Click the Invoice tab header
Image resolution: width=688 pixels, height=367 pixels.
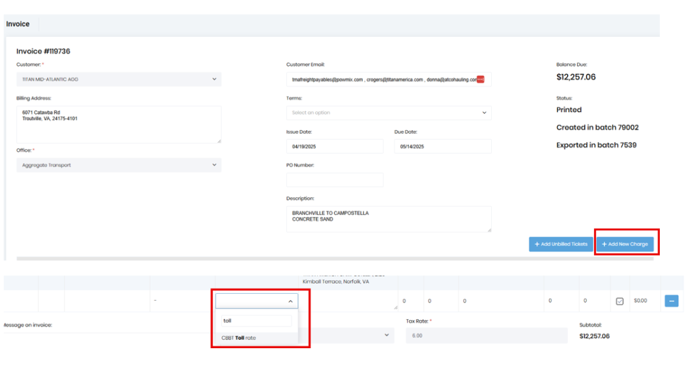18,24
